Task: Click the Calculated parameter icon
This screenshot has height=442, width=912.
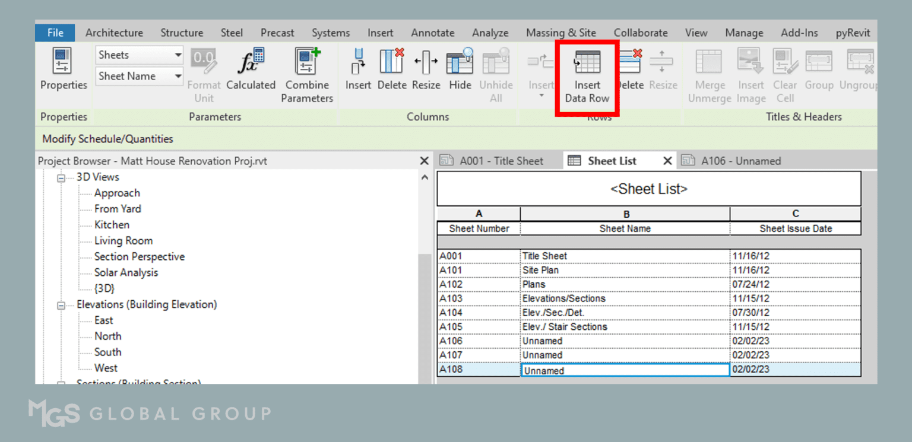Action: click(251, 62)
